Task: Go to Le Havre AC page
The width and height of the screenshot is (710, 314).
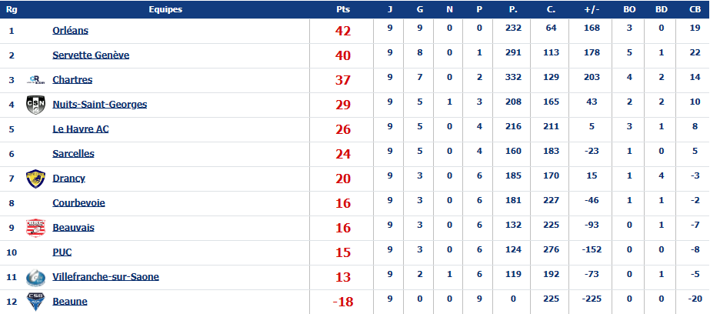Action: click(x=81, y=129)
